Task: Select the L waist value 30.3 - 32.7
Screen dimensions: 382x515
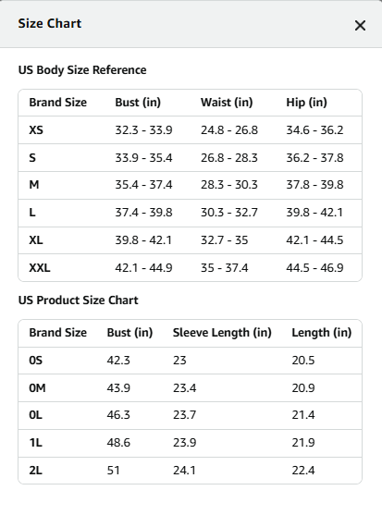Action: tap(229, 213)
